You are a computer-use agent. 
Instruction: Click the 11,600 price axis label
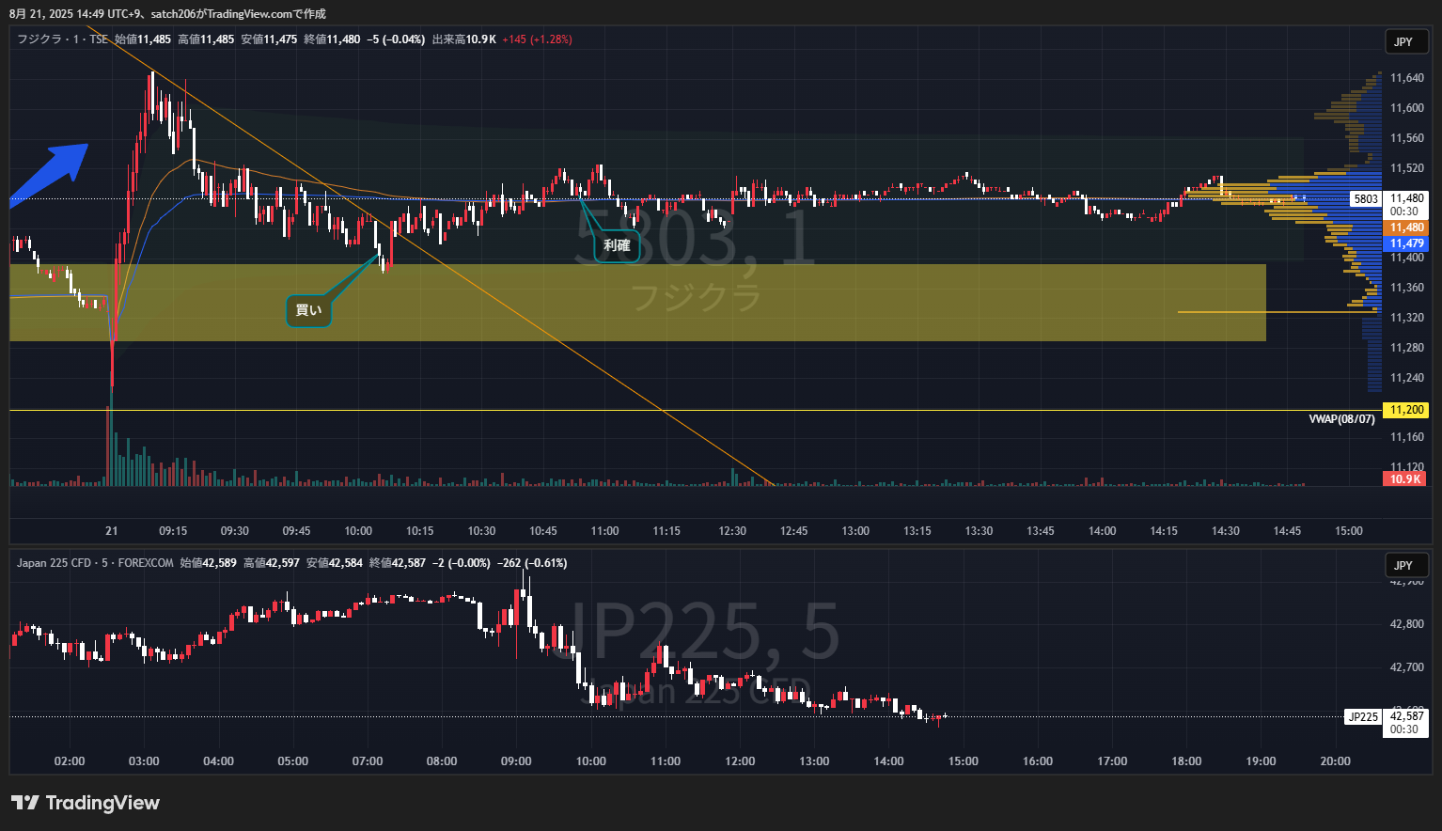1407,108
